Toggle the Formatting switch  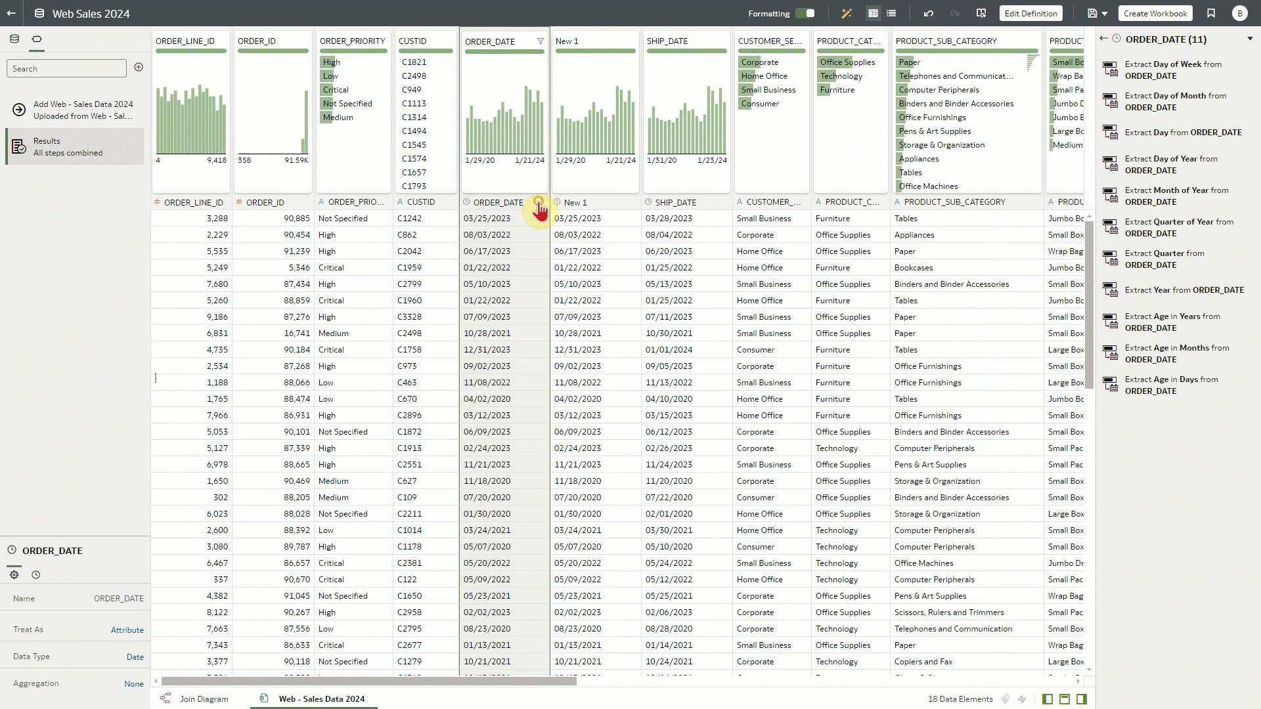click(x=805, y=13)
